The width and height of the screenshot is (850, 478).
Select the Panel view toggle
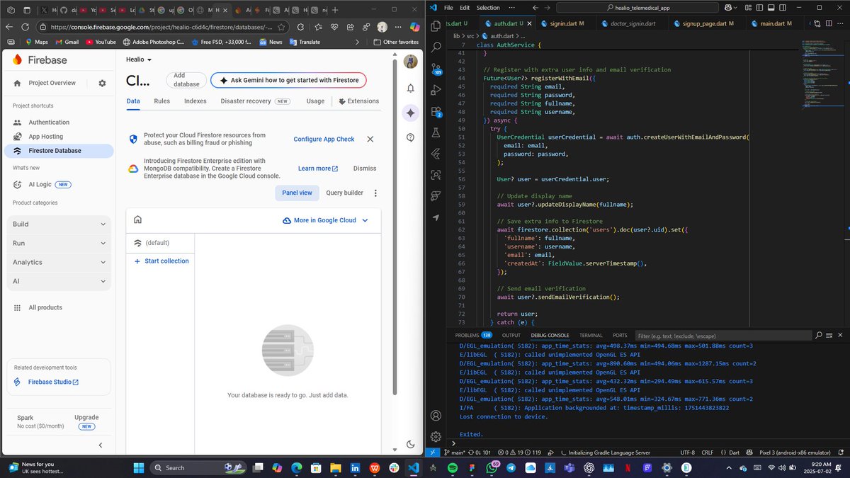pos(297,193)
